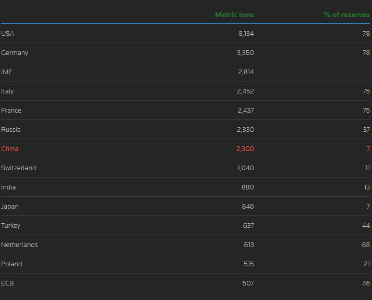
Task: Select the Italy country name
Action: click(x=7, y=91)
